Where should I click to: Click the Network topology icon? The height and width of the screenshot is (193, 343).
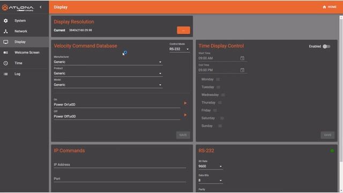(x=6, y=31)
